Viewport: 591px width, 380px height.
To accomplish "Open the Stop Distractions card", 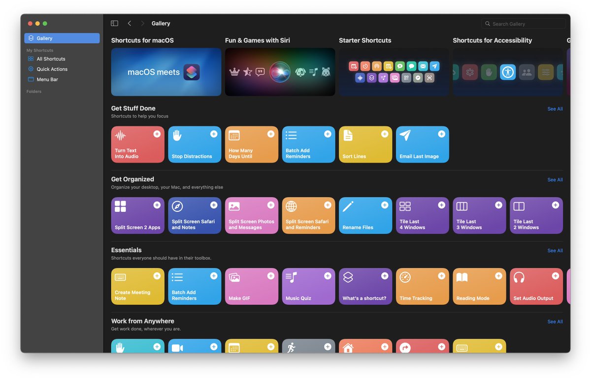I will tap(195, 145).
